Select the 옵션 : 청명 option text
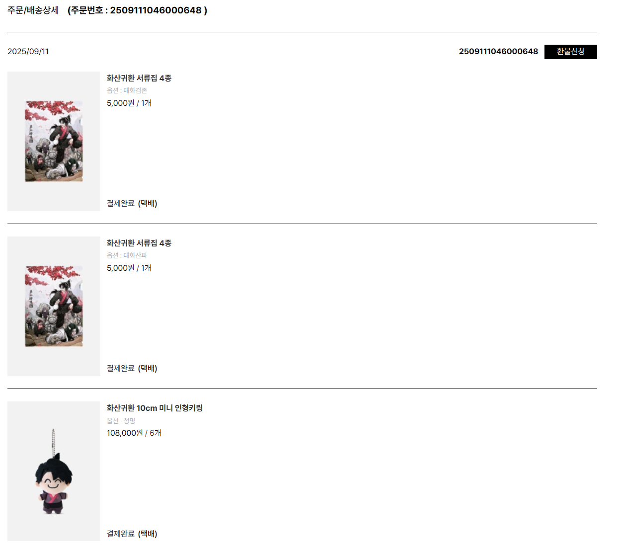The height and width of the screenshot is (548, 617). pyautogui.click(x=121, y=421)
